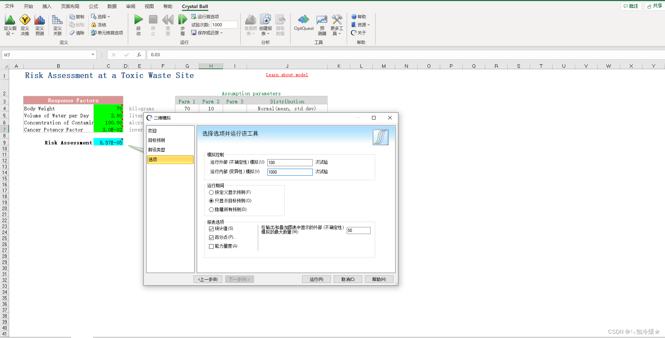
Task: Open the Learn about model link
Action: click(287, 75)
